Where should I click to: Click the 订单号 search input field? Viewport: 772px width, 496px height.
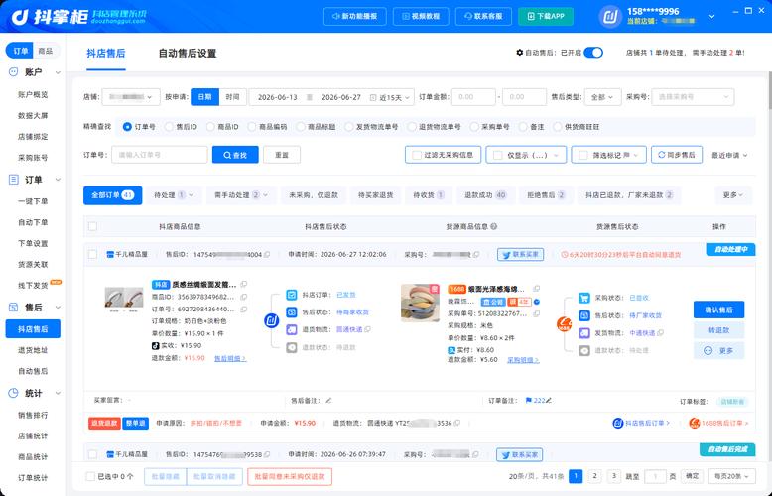coord(160,155)
